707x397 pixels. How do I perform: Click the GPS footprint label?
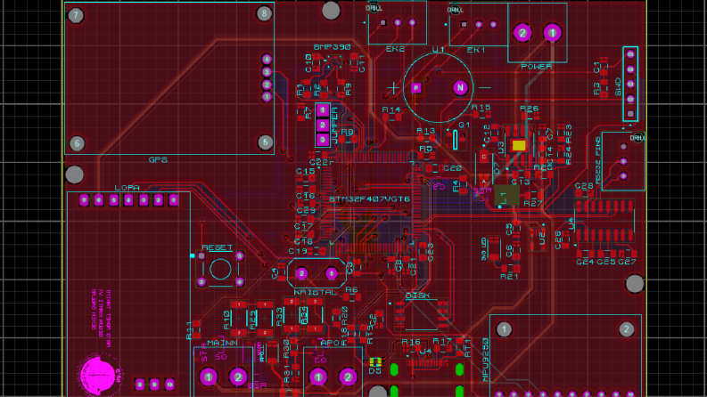(158, 160)
